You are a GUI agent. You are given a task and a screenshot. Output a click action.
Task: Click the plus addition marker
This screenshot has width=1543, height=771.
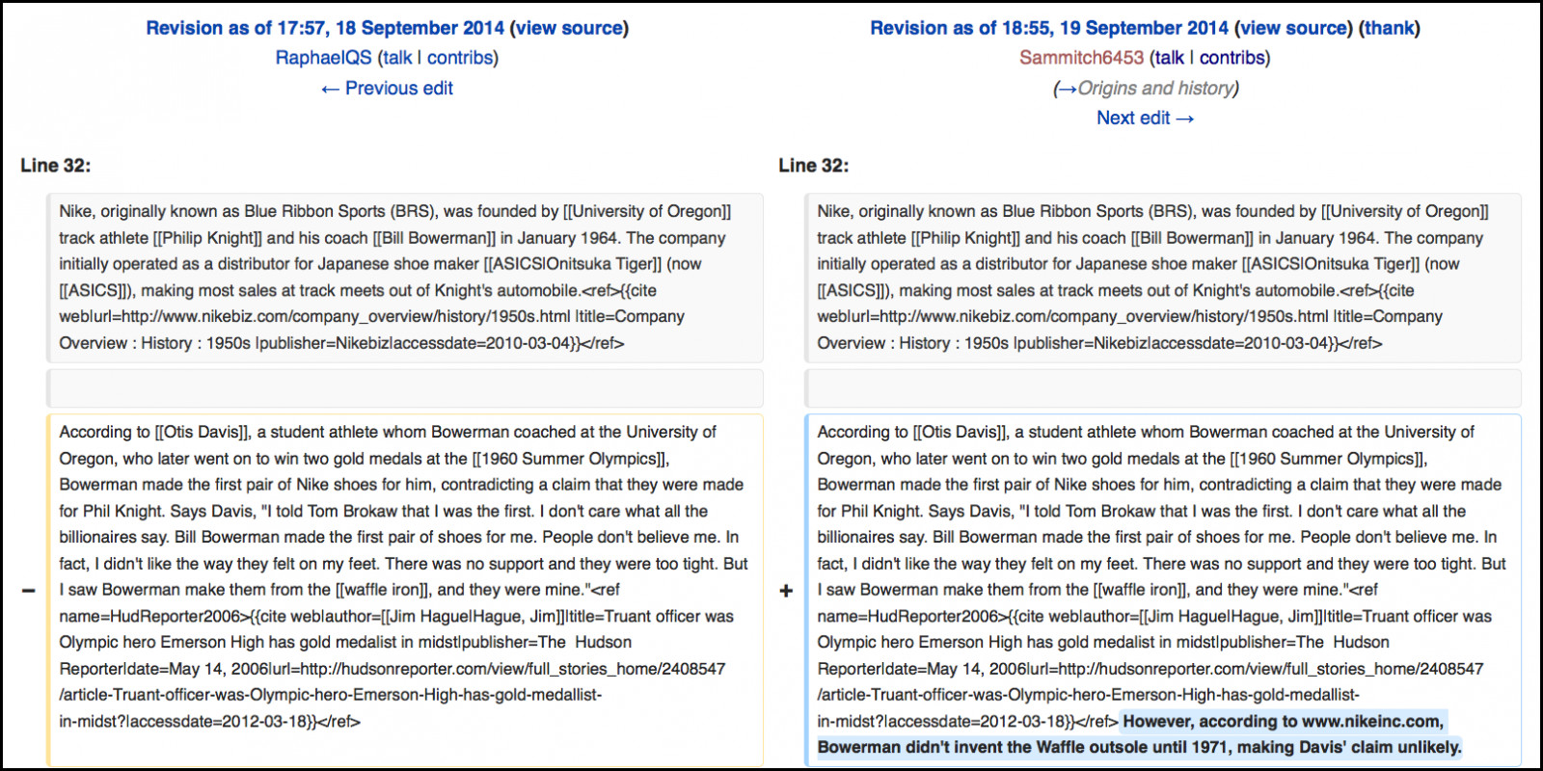point(786,590)
